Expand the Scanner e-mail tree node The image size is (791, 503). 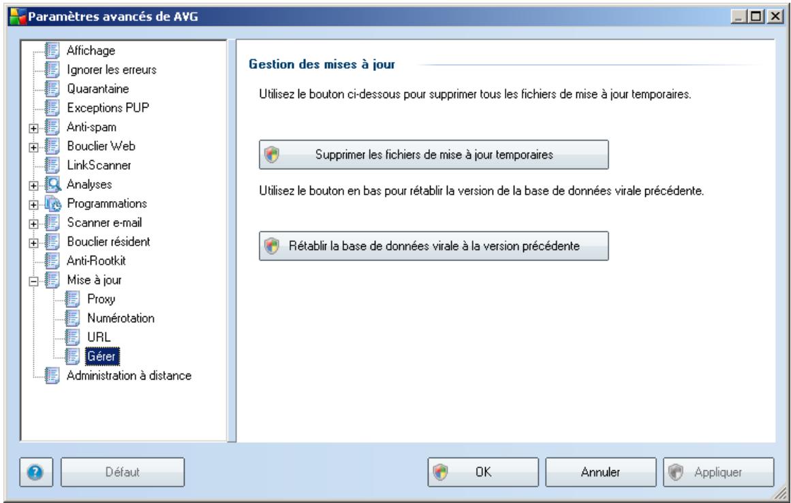33,224
